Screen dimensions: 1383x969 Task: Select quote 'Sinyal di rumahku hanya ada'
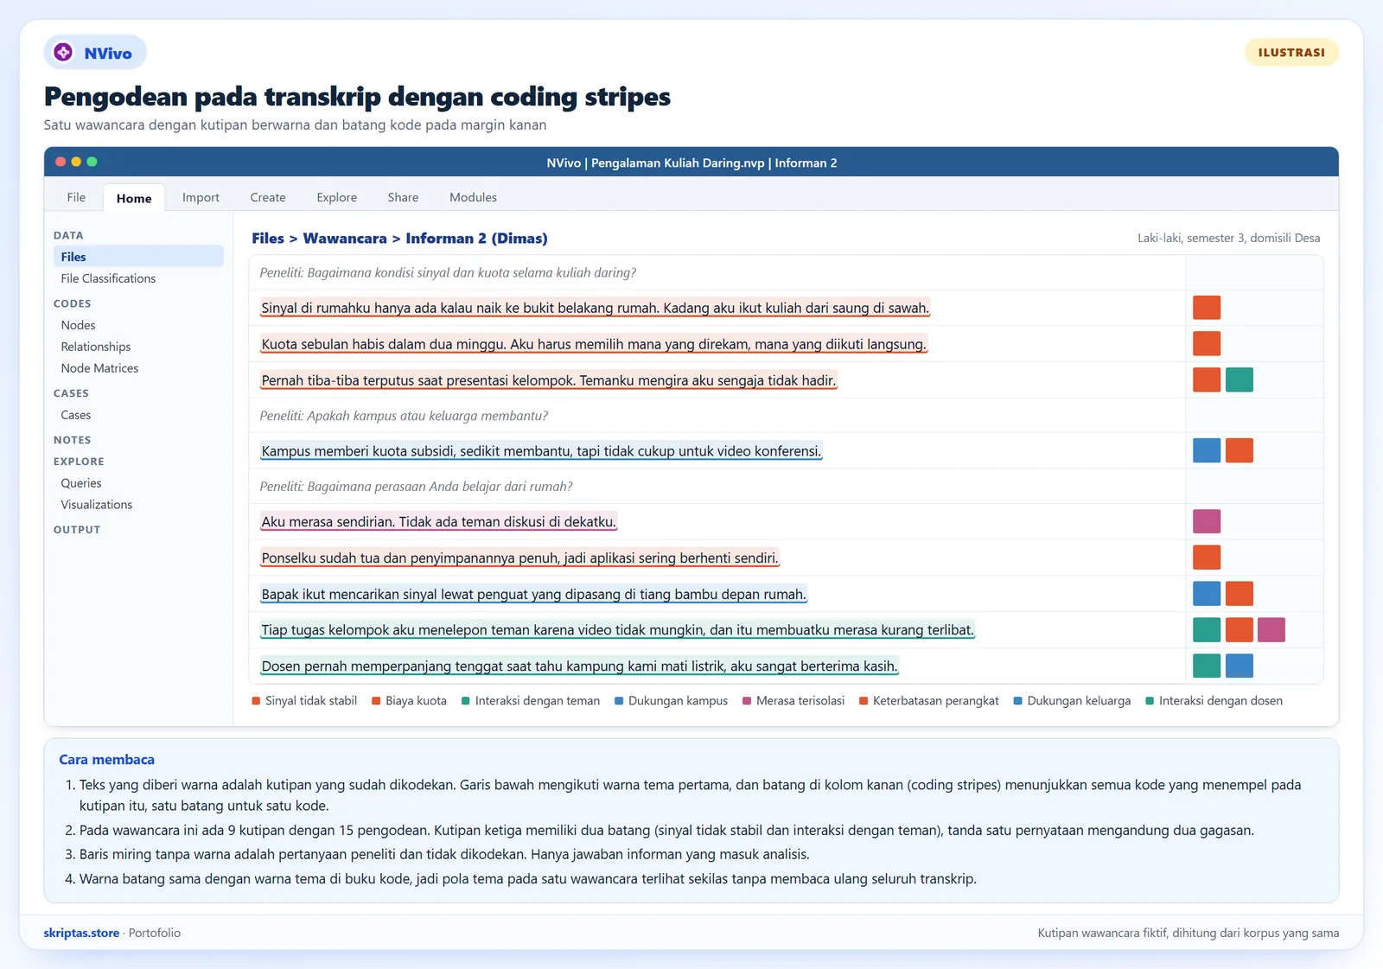(596, 308)
